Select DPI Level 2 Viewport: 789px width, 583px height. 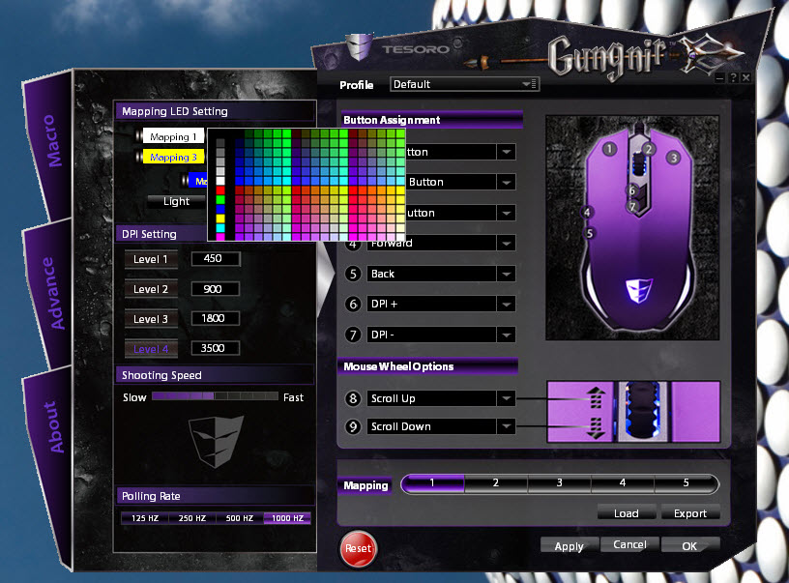coord(151,289)
